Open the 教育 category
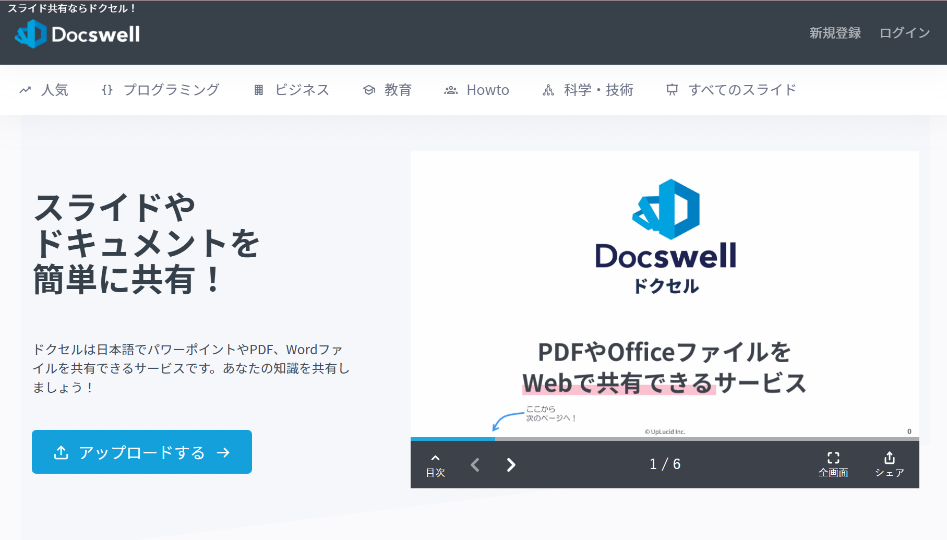 387,90
